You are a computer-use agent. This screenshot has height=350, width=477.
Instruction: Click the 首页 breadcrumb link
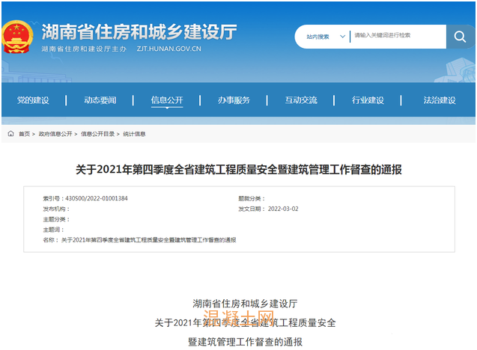(25, 134)
